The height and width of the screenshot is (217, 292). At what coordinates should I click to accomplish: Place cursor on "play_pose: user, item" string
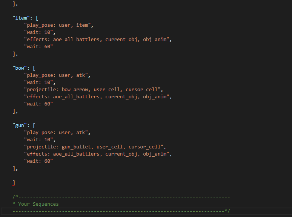point(57,25)
